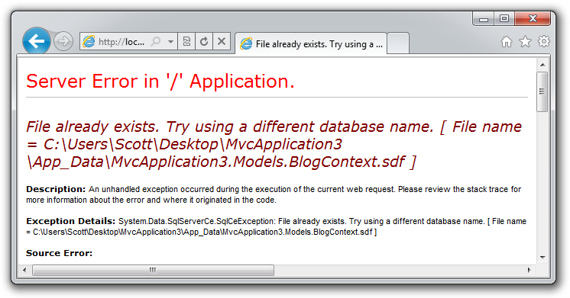The height and width of the screenshot is (298, 570).
Task: Toggle Compatibility View torn-page icon
Action: click(186, 42)
